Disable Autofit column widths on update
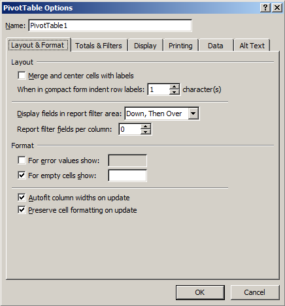Screen dimensions: 285x306 (22, 198)
